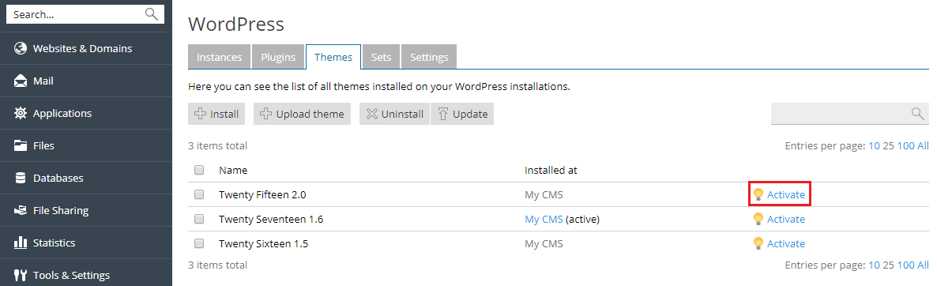Check the box for Twenty Seventeen 1.6
Screen dimensions: 937x286
coord(199,219)
